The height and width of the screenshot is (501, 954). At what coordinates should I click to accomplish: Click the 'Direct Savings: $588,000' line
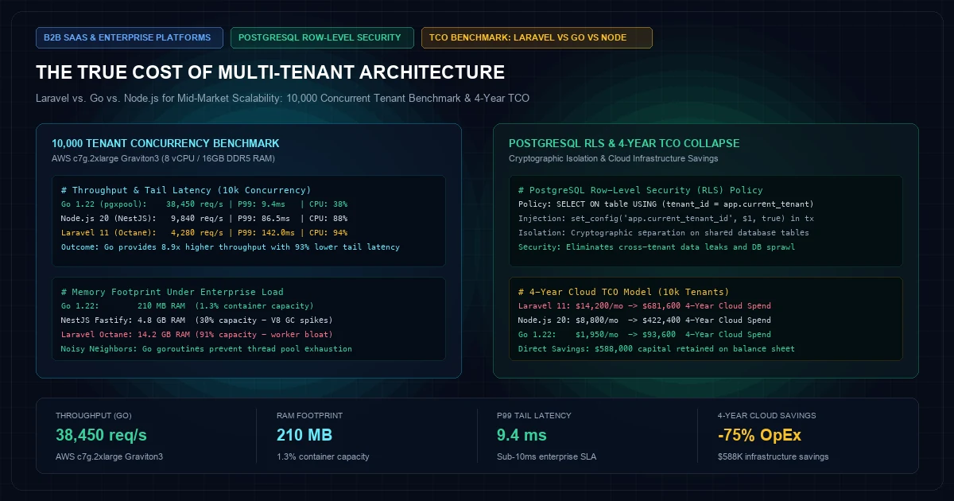click(x=656, y=349)
